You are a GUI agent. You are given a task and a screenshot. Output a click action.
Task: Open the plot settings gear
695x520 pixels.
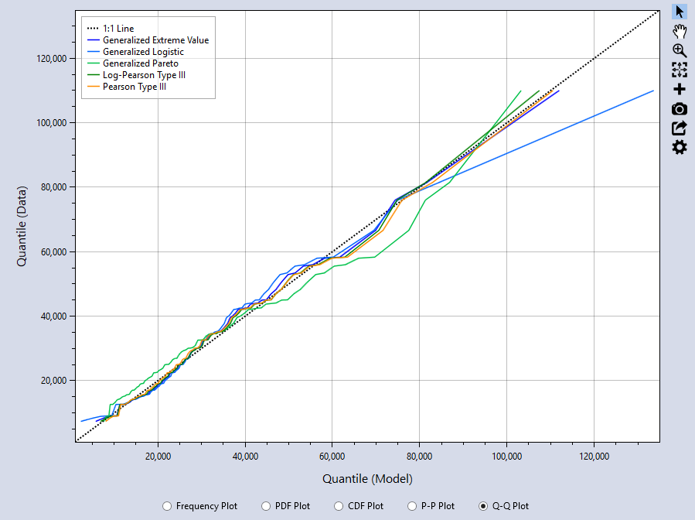click(x=678, y=147)
